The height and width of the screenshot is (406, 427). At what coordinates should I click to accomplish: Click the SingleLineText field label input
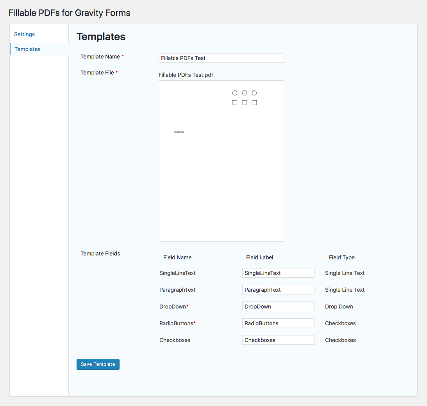278,273
